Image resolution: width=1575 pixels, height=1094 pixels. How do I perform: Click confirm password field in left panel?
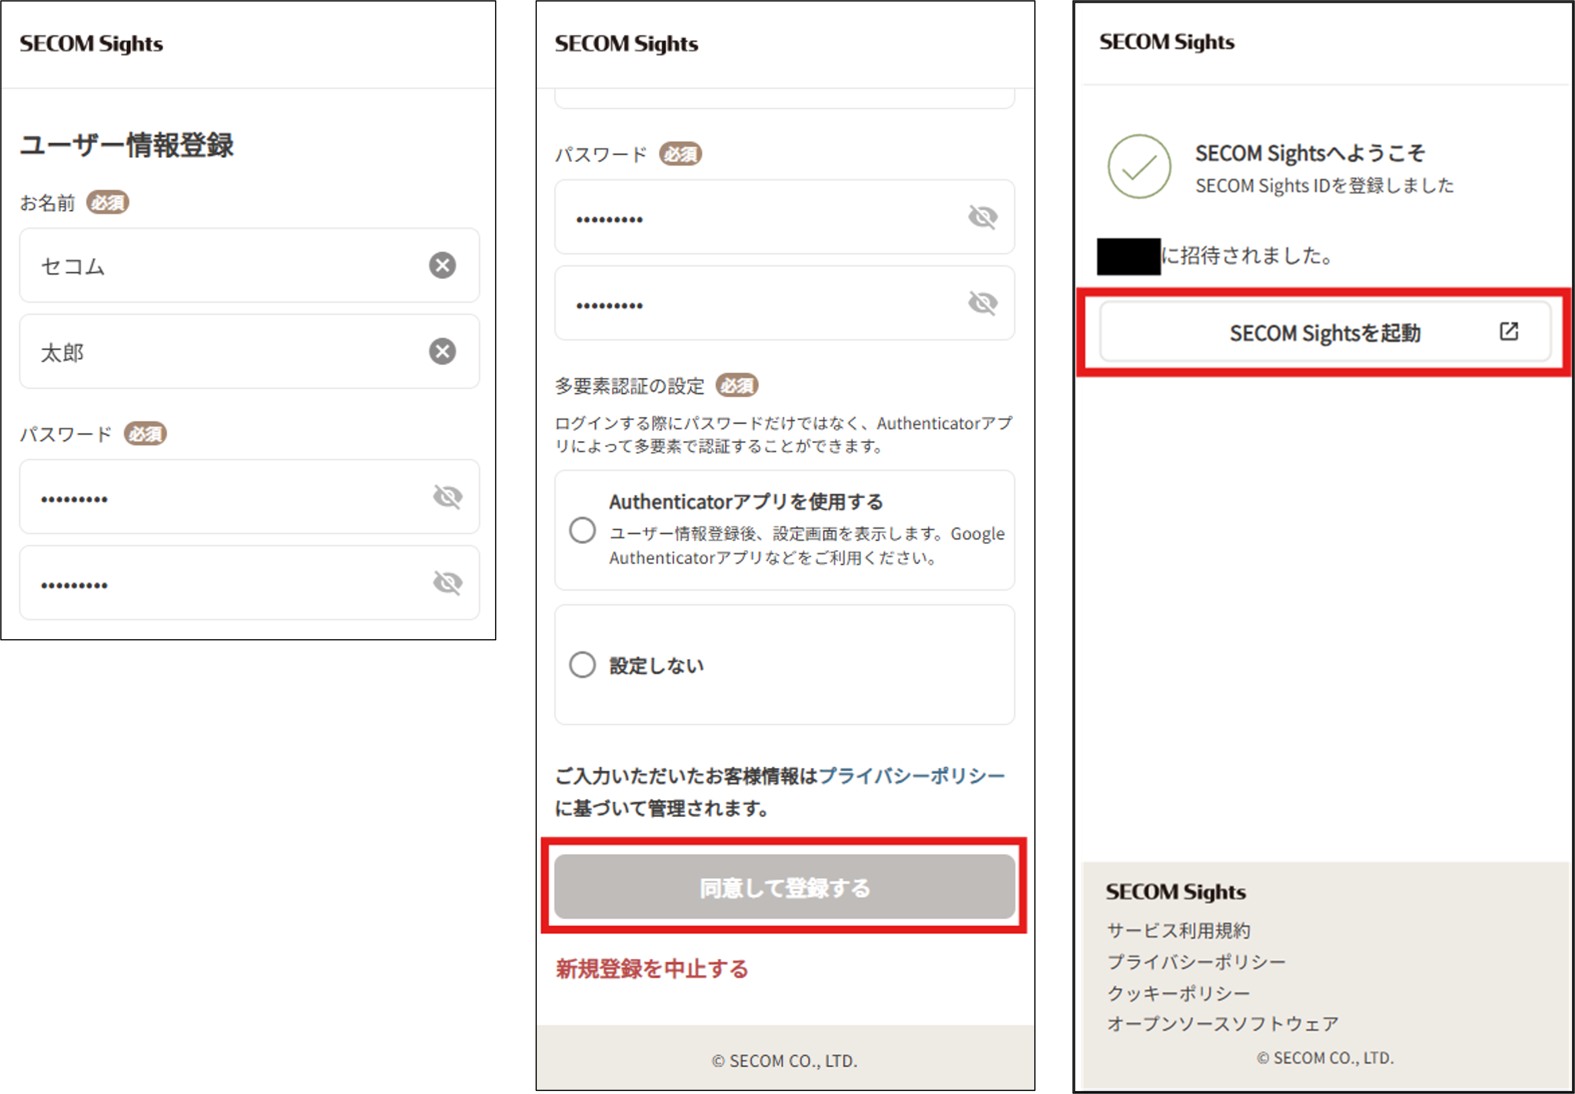tap(249, 583)
